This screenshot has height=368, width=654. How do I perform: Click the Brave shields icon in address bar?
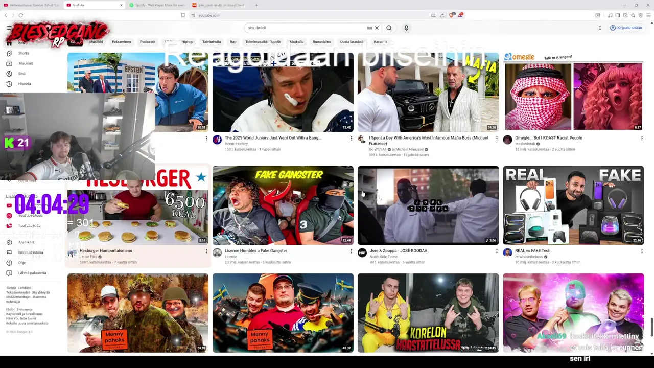click(452, 15)
